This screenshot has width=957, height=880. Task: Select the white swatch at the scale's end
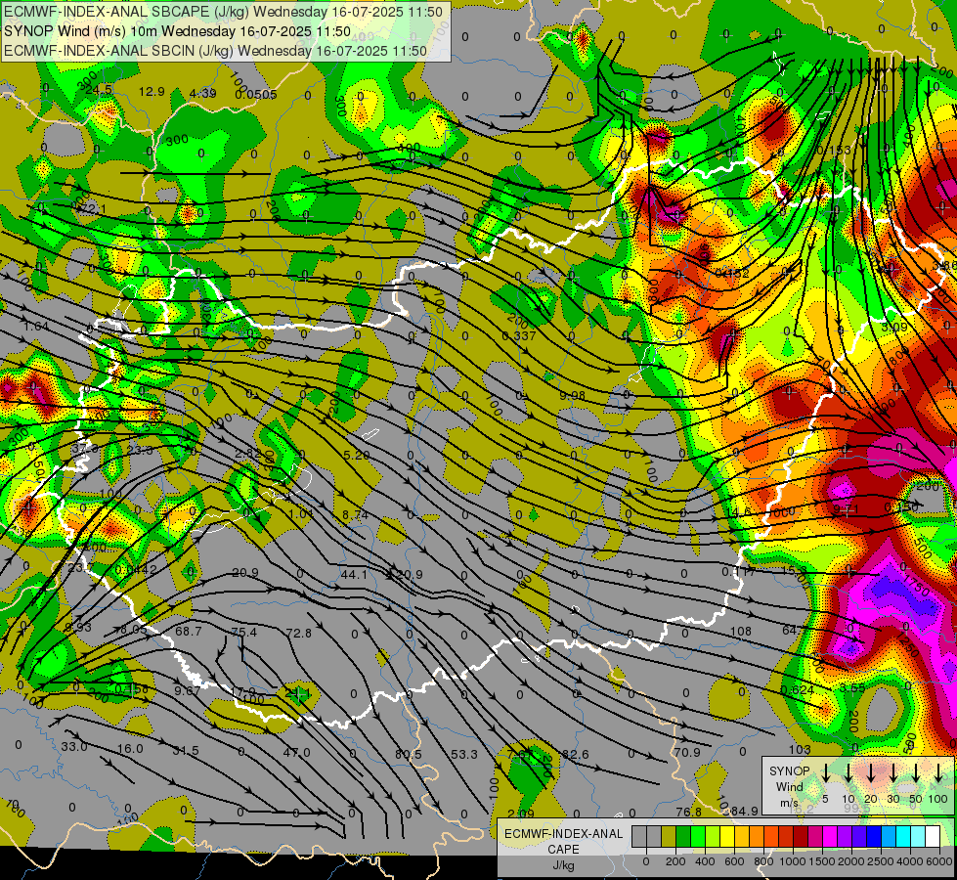pos(932,836)
